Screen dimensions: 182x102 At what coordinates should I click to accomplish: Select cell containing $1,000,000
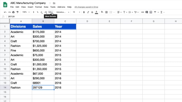click(x=43, y=64)
